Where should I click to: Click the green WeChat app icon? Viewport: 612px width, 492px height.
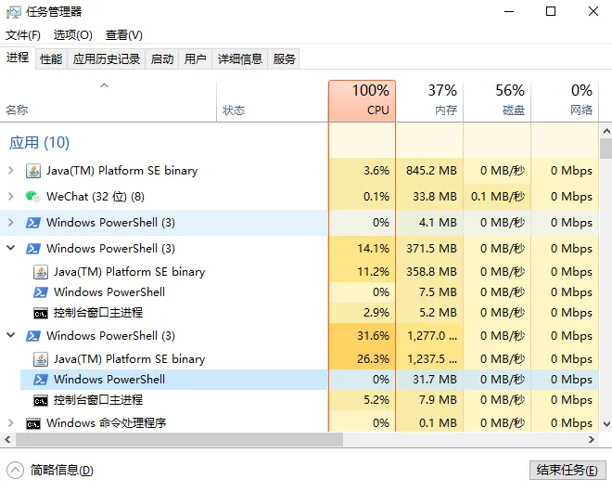pyautogui.click(x=33, y=197)
